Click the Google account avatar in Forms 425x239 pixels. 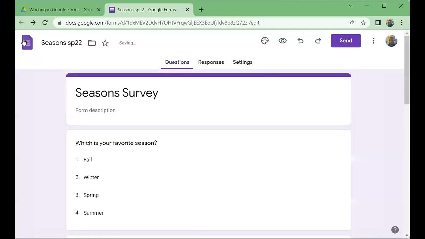tap(391, 41)
